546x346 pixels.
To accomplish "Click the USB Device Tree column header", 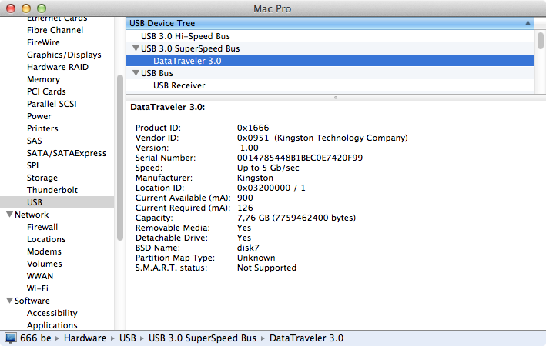I will pos(330,23).
